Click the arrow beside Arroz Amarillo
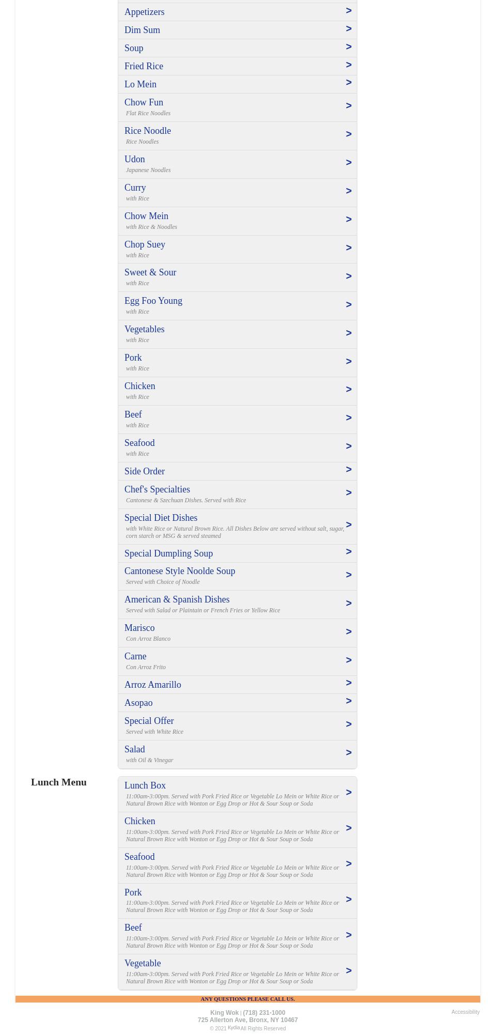Viewport: 488px width, 1035px height. 349,683
